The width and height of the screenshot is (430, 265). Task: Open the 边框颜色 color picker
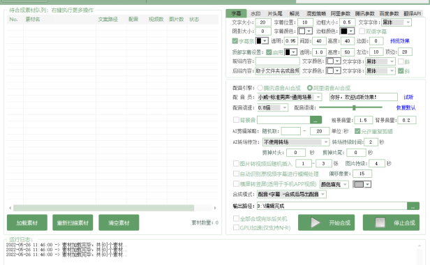[348, 31]
